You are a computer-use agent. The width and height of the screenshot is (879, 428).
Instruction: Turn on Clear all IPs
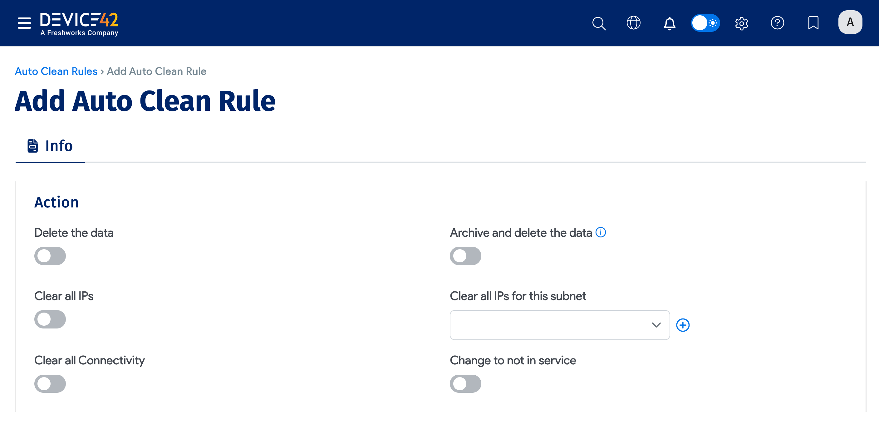(50, 319)
